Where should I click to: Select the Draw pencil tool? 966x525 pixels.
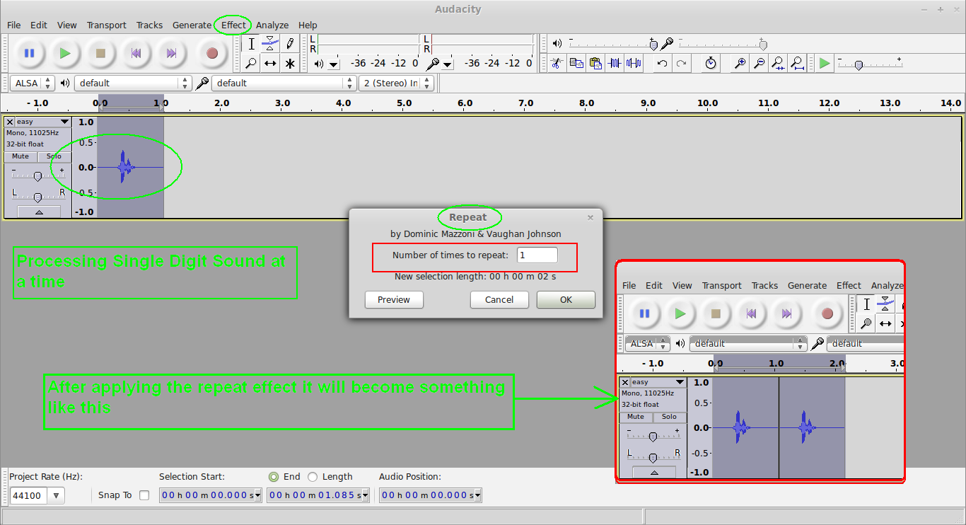pyautogui.click(x=290, y=44)
